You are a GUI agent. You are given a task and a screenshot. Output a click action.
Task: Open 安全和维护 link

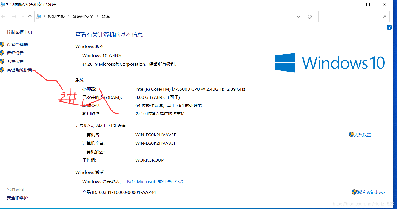(x=17, y=198)
